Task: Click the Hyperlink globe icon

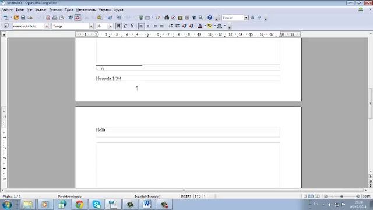Action: coord(141,17)
